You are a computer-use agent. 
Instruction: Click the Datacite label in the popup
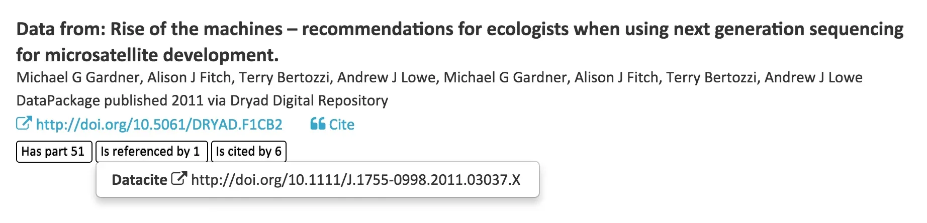[139, 180]
